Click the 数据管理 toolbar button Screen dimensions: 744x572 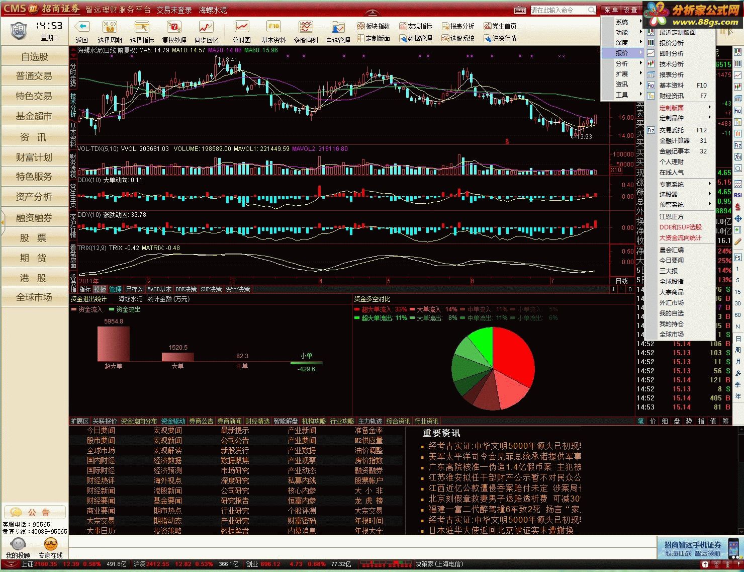point(416,38)
